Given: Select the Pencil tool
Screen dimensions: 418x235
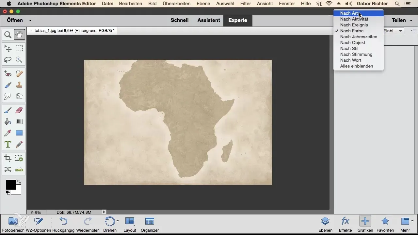Looking at the screenshot, I should point(19,144).
